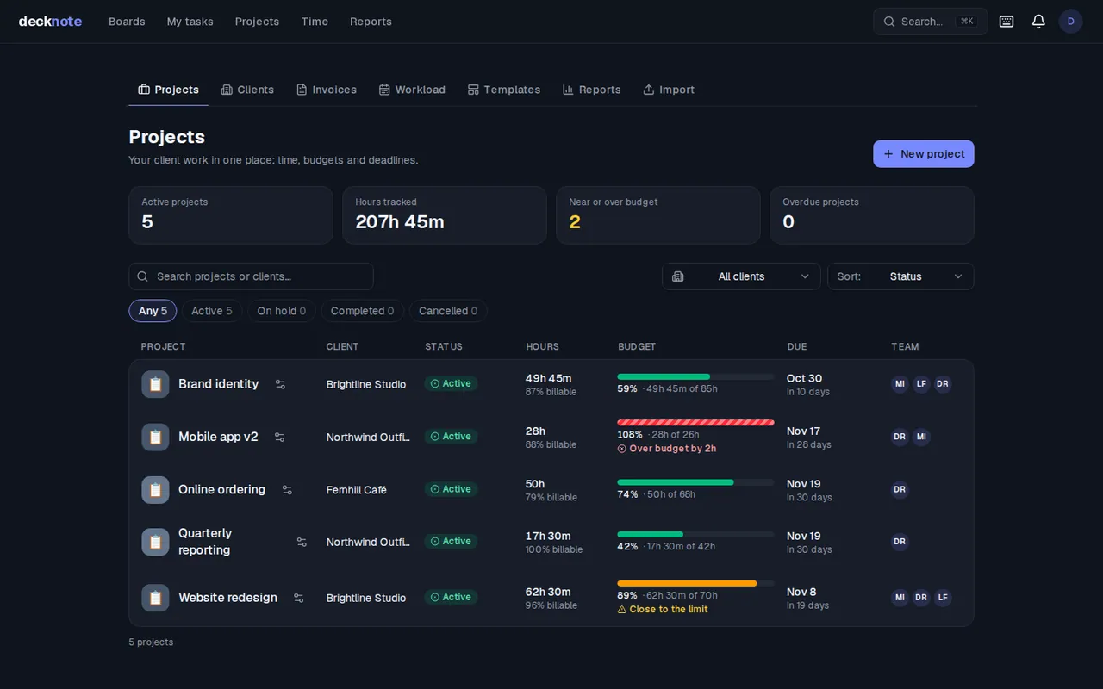Open My tasks in top navigation

click(190, 22)
